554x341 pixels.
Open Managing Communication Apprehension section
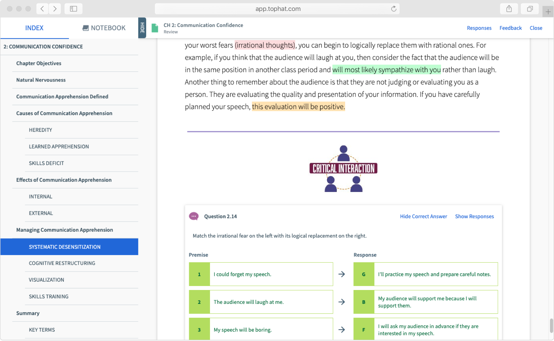click(65, 230)
